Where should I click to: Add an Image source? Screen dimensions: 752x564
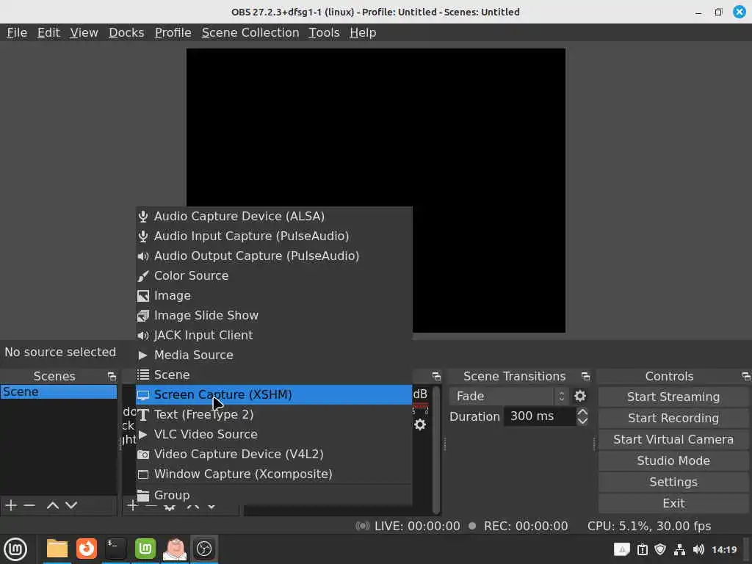click(274, 295)
